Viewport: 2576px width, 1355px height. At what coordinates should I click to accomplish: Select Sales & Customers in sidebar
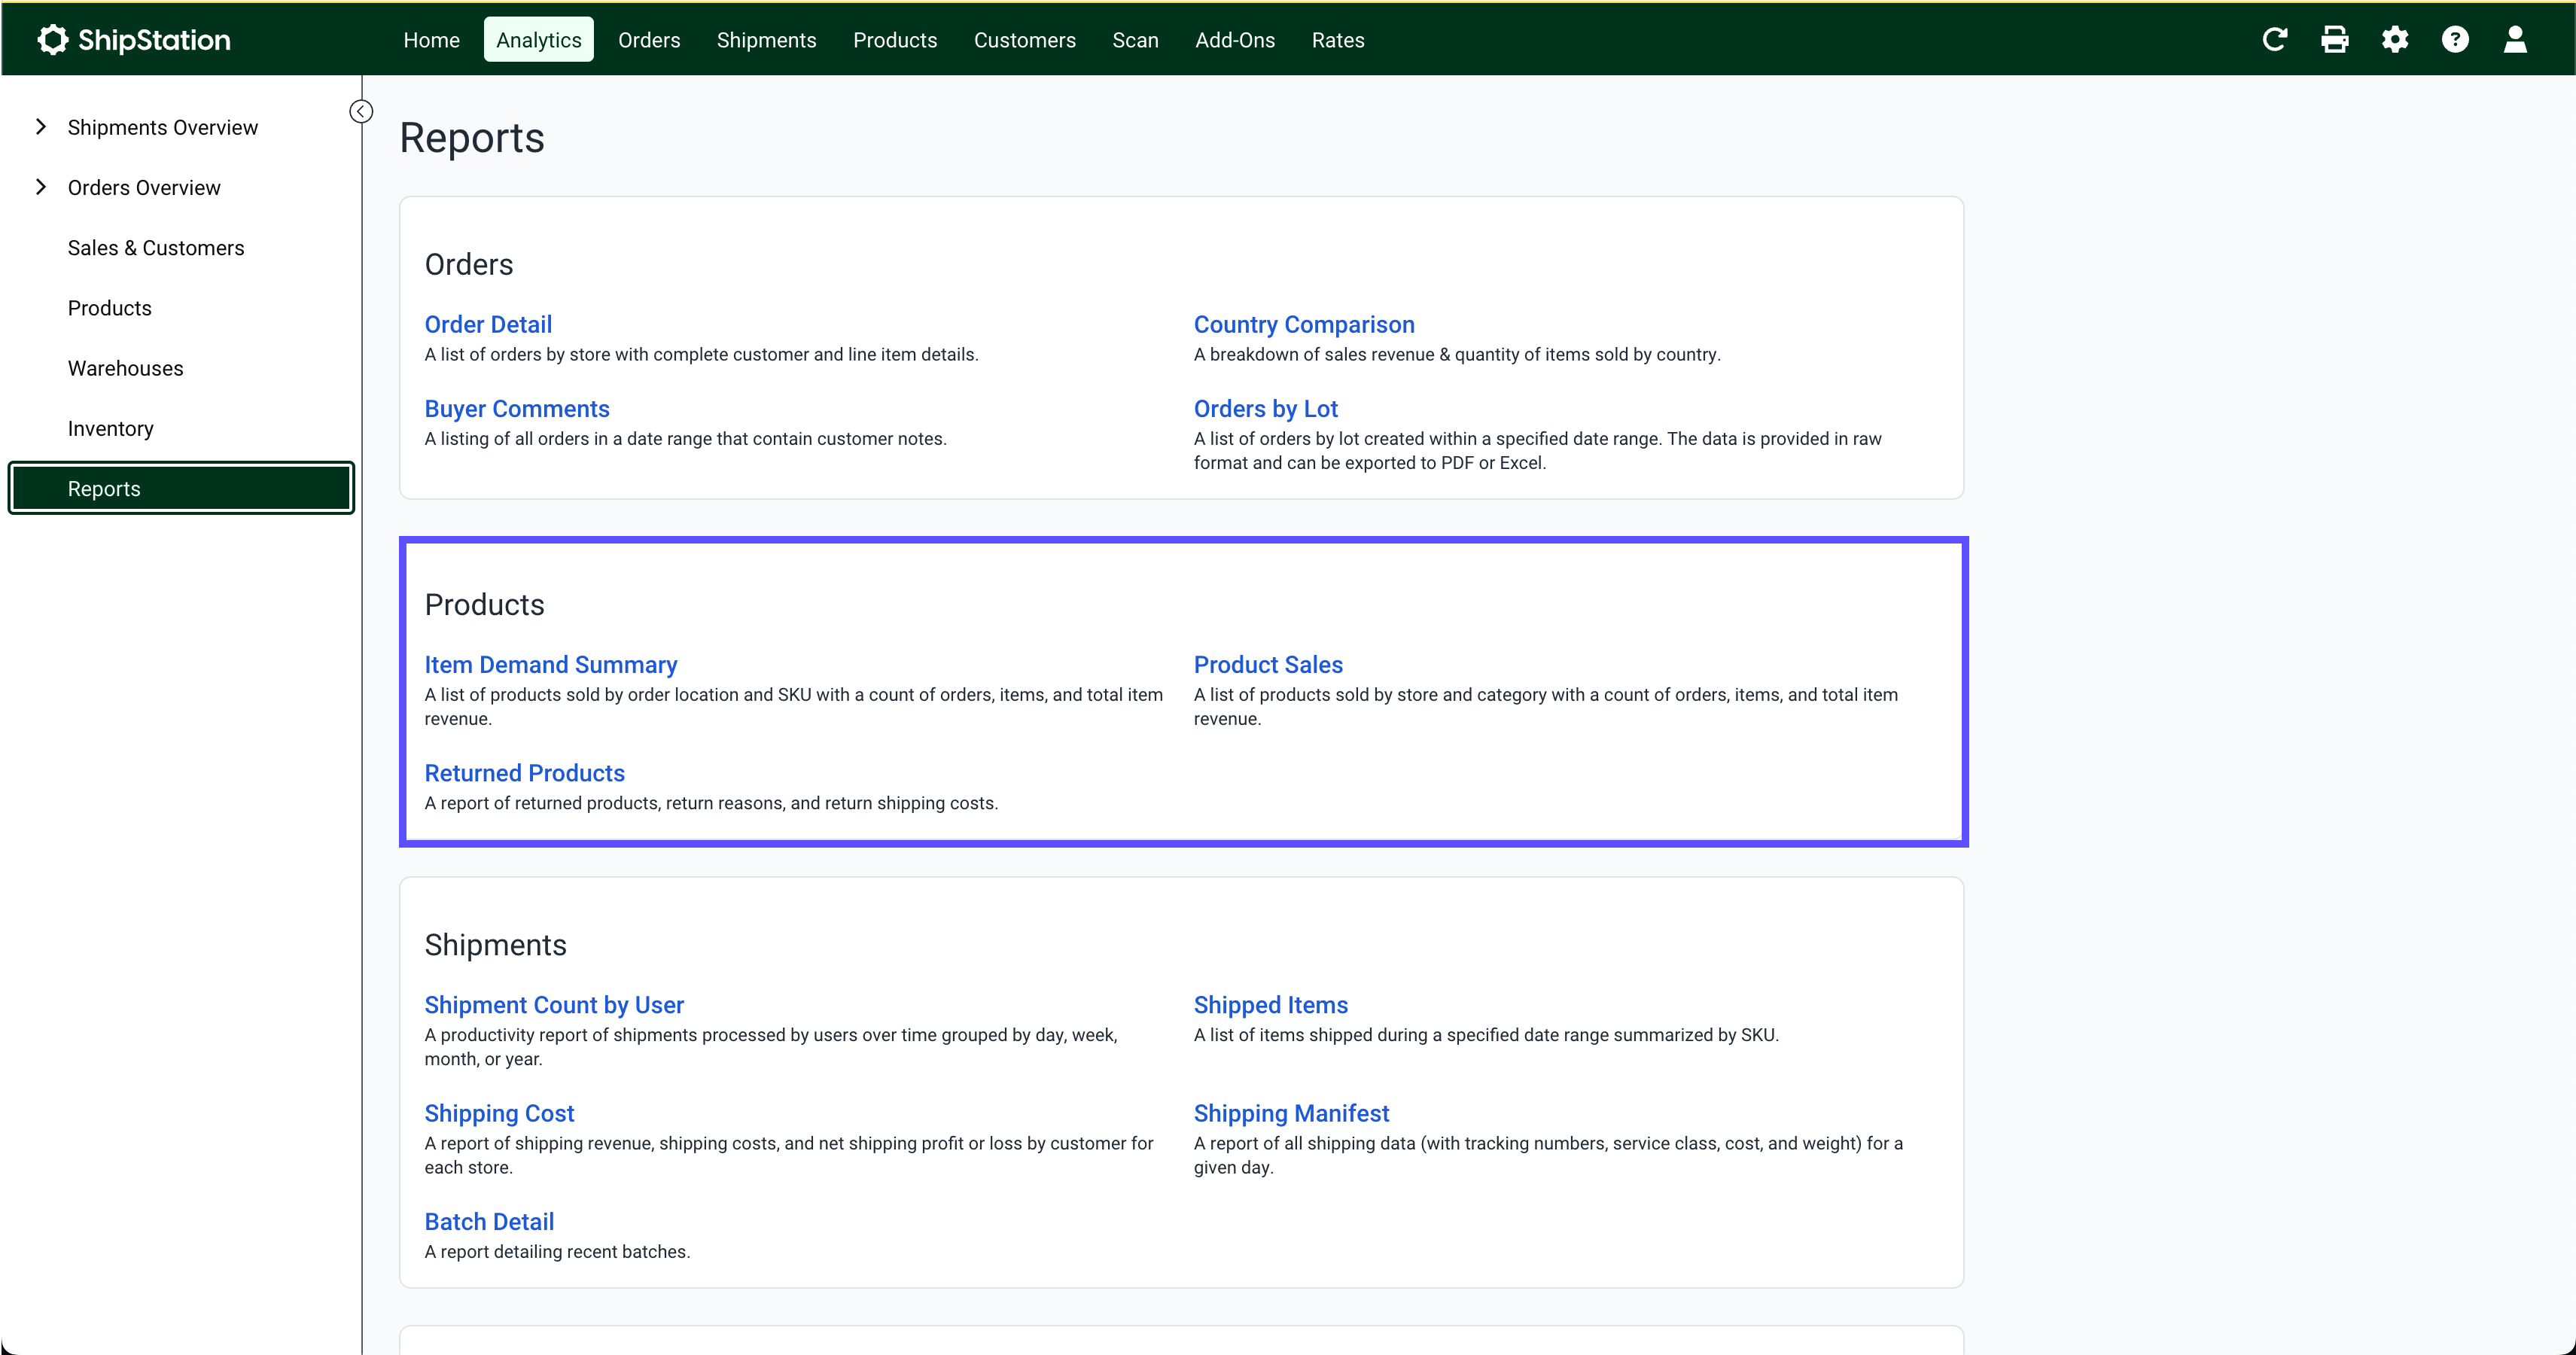coord(155,248)
